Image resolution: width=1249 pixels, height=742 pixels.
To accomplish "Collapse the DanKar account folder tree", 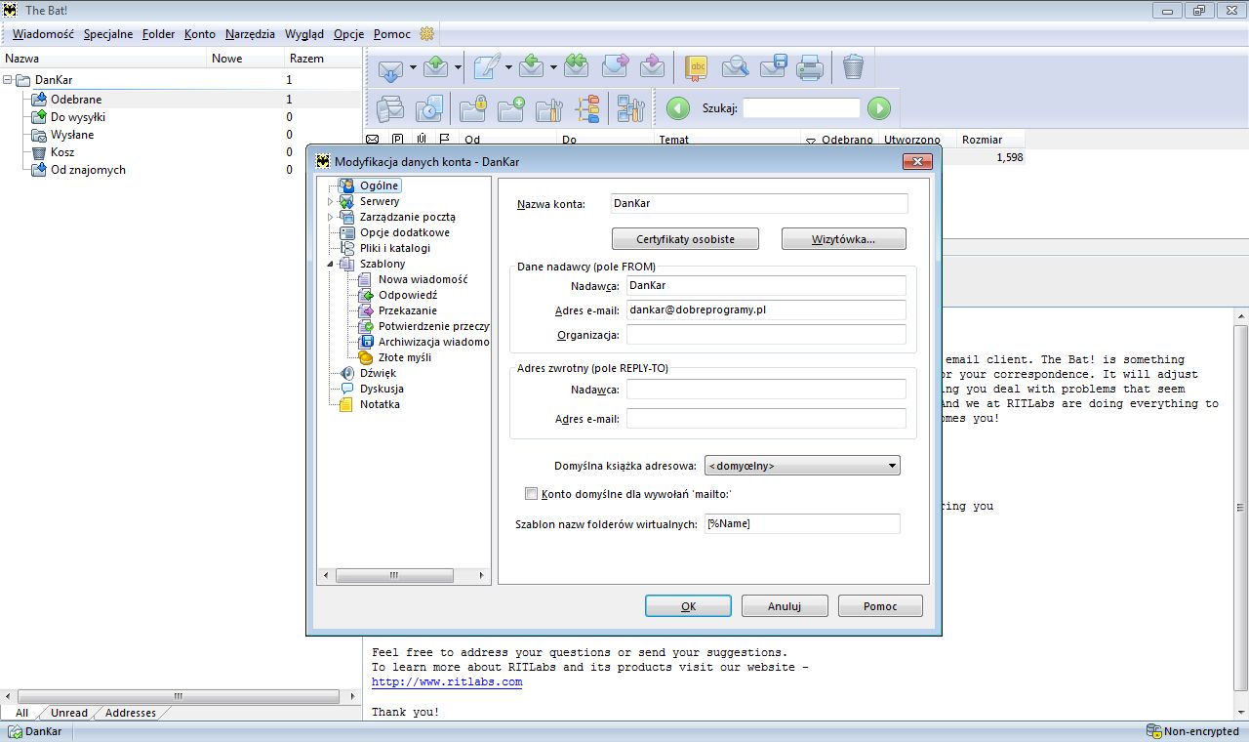I will pos(8,80).
